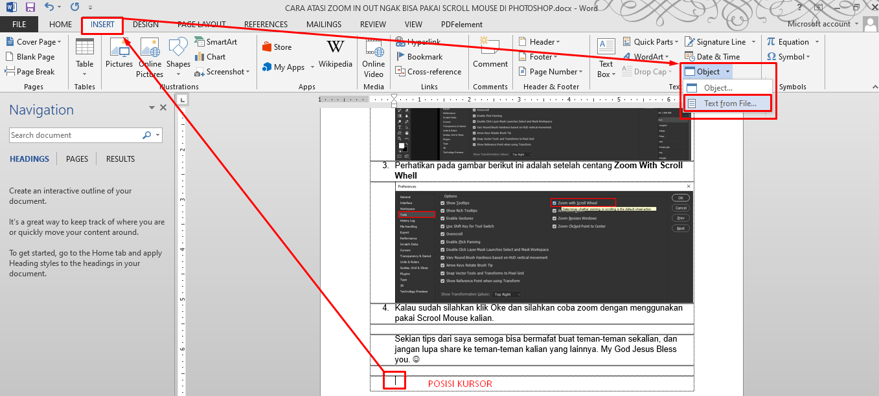Image resolution: width=879 pixels, height=396 pixels.
Task: Open the Office Store
Action: click(x=277, y=47)
